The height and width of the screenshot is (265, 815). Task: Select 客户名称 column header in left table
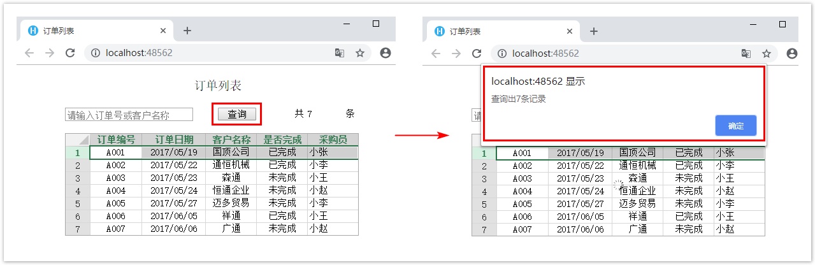[x=231, y=140]
